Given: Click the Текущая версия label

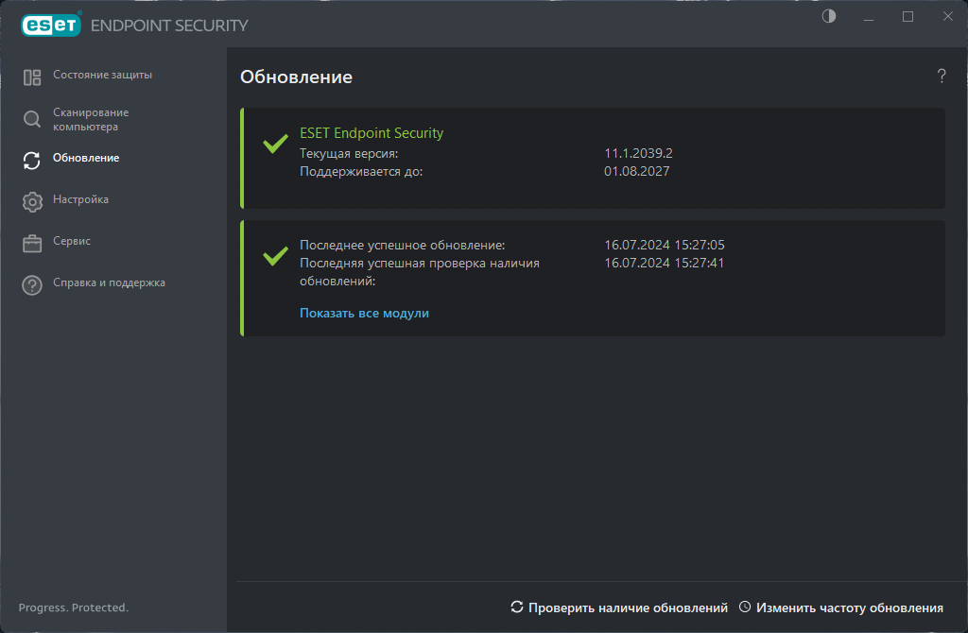Looking at the screenshot, I should point(349,153).
